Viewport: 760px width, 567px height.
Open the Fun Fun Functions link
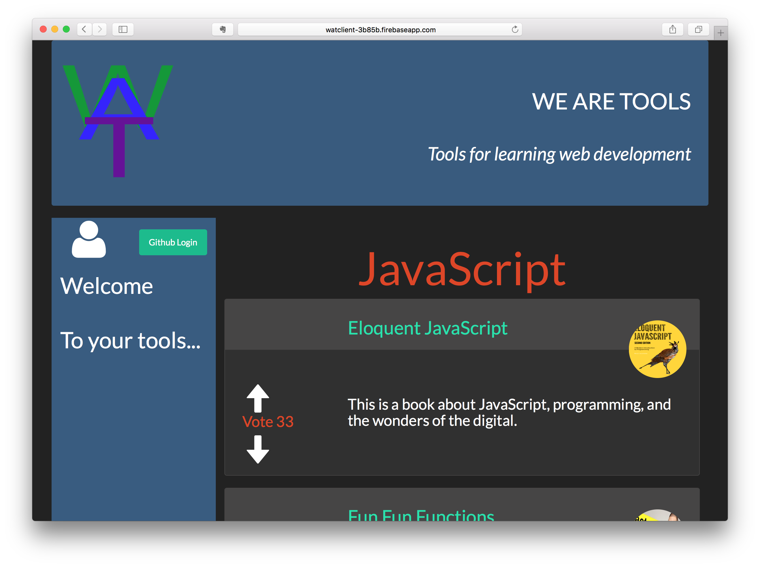click(x=421, y=515)
